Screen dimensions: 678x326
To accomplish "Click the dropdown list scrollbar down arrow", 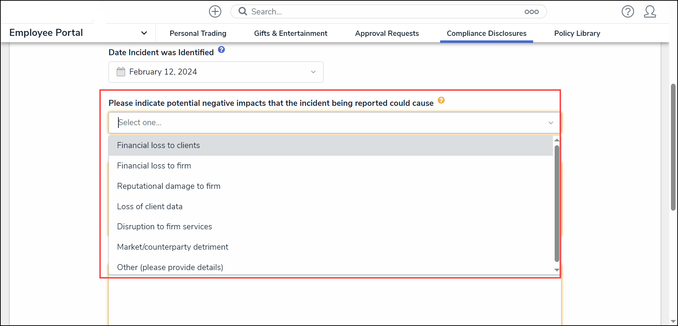I will (x=557, y=270).
